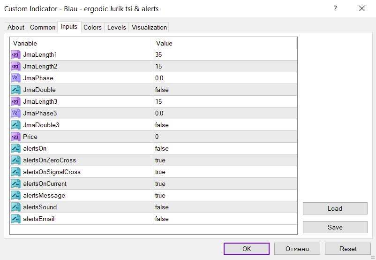The image size is (376, 260).
Task: Click the double-type icon next to JmaPhase
Action: tap(15, 78)
